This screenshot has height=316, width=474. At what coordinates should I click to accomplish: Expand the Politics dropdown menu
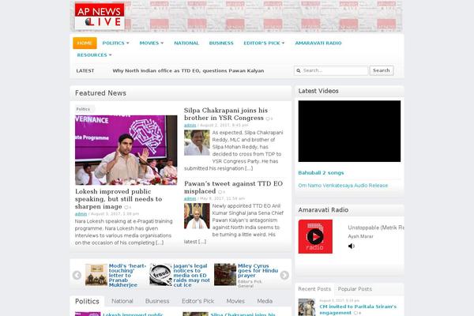point(116,43)
